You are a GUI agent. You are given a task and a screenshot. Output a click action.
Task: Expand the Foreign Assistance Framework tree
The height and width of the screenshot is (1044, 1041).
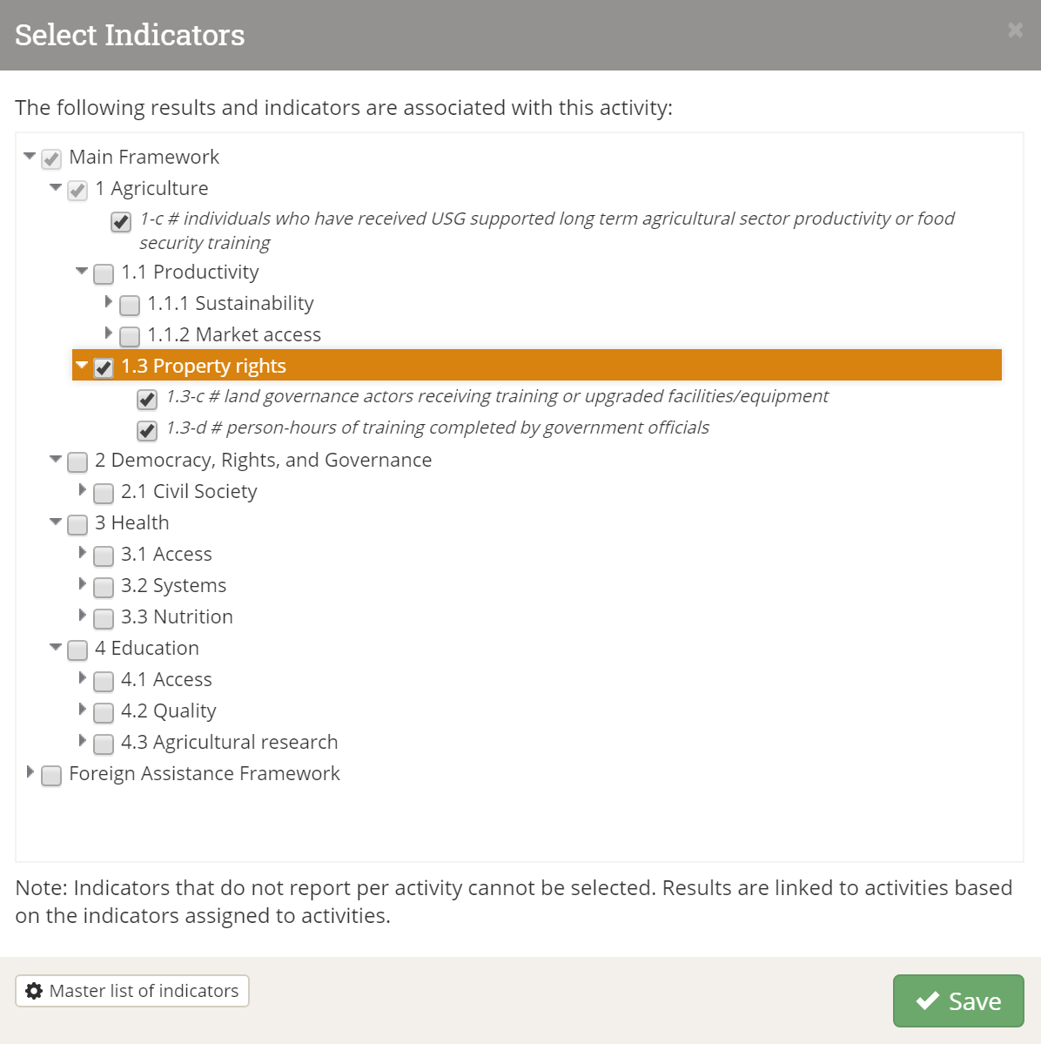pos(30,772)
